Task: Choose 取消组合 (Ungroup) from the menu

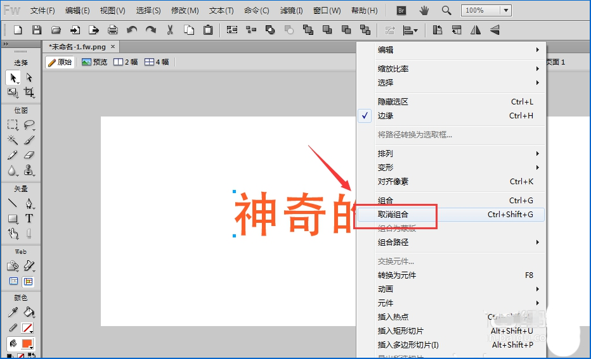Action: click(x=393, y=215)
